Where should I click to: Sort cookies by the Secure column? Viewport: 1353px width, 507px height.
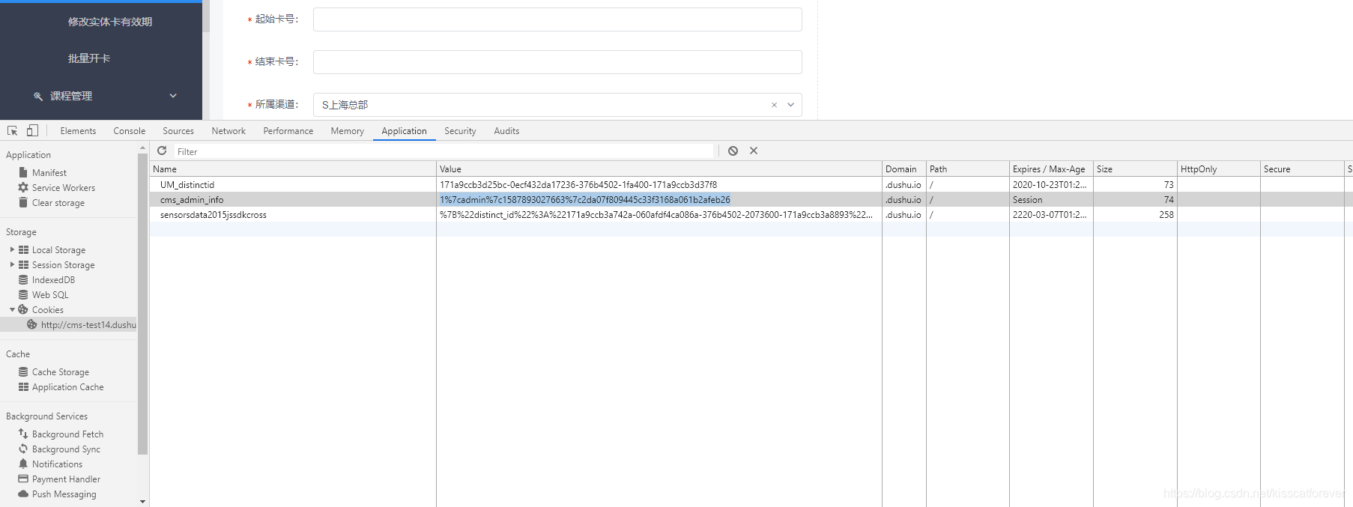[x=1302, y=169]
